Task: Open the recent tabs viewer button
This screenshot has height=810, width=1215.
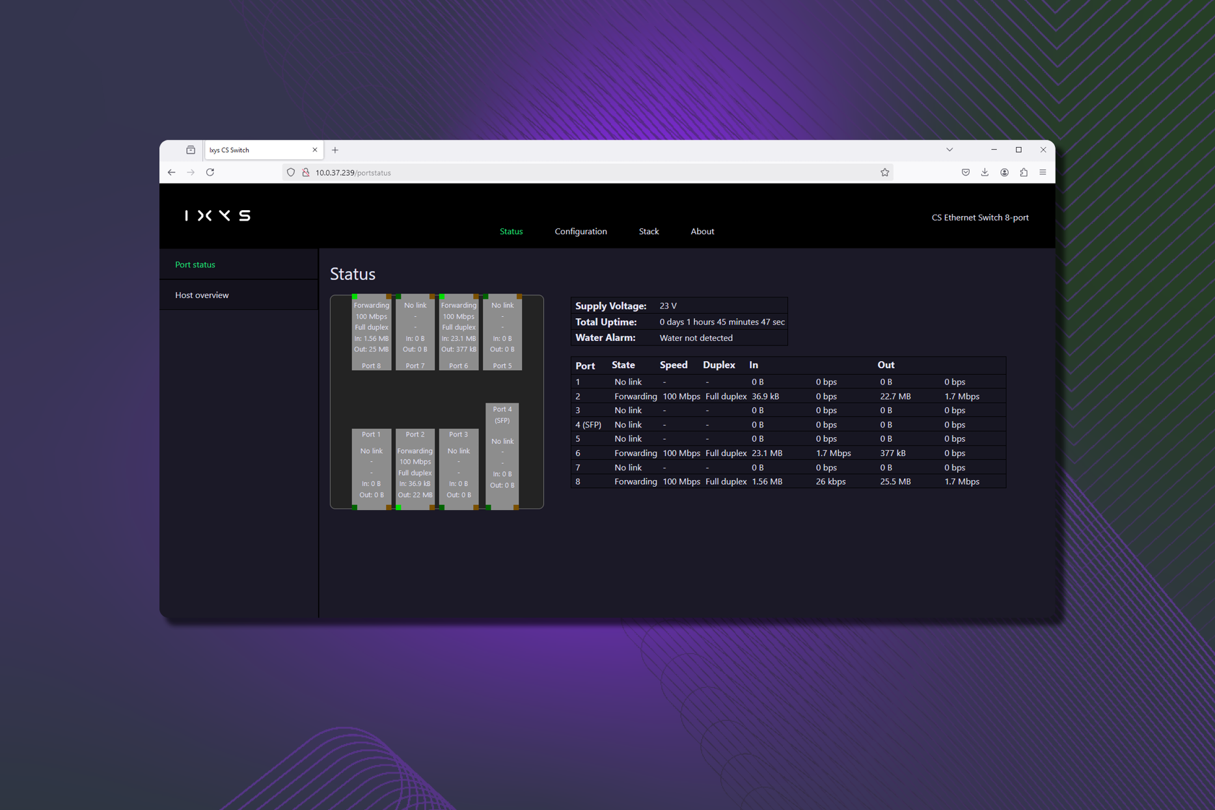Action: coord(191,150)
